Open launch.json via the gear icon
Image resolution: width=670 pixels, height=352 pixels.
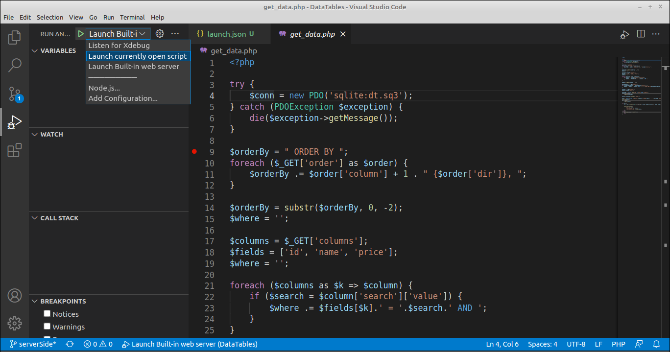(x=160, y=34)
